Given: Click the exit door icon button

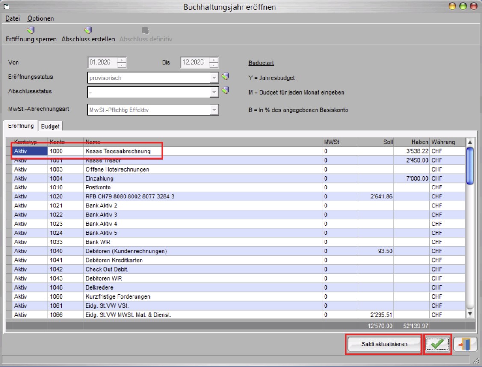Looking at the screenshot, I should 465,344.
